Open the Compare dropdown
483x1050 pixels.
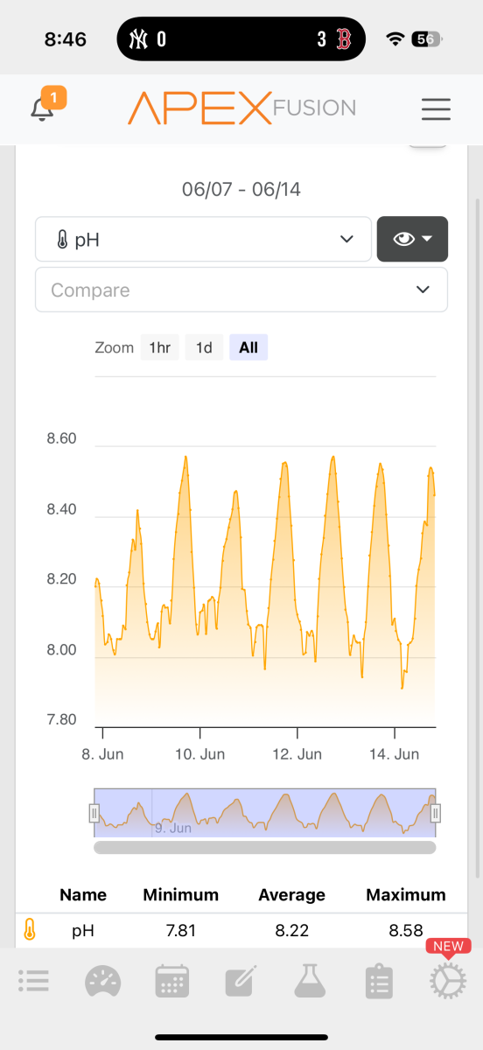click(241, 290)
